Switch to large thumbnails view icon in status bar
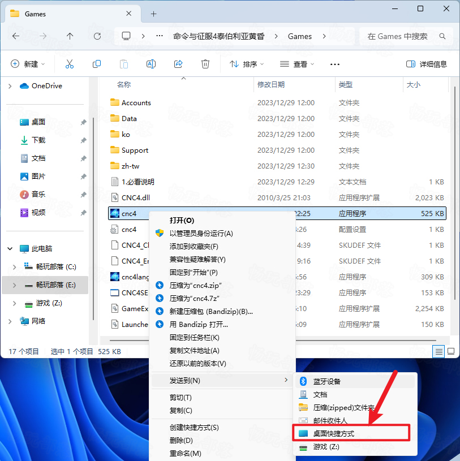This screenshot has width=460, height=461. pos(451,351)
